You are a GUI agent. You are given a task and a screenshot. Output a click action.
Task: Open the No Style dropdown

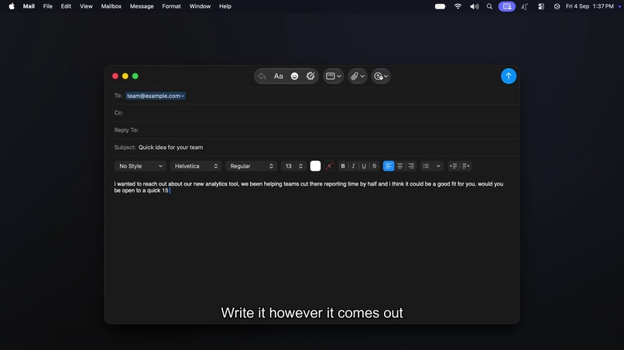point(140,166)
